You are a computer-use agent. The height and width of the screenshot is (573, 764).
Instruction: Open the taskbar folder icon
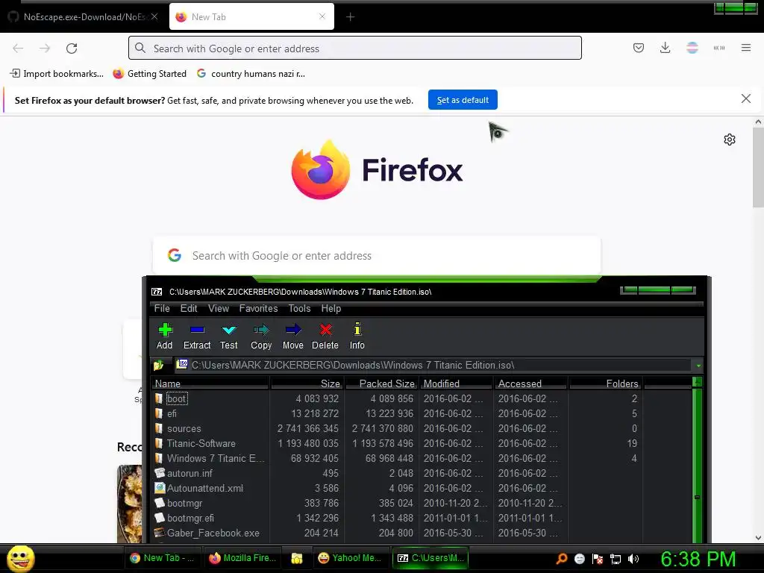pos(297,558)
